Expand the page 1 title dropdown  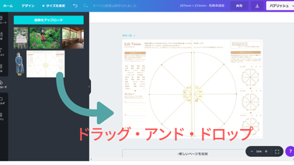[129, 35]
